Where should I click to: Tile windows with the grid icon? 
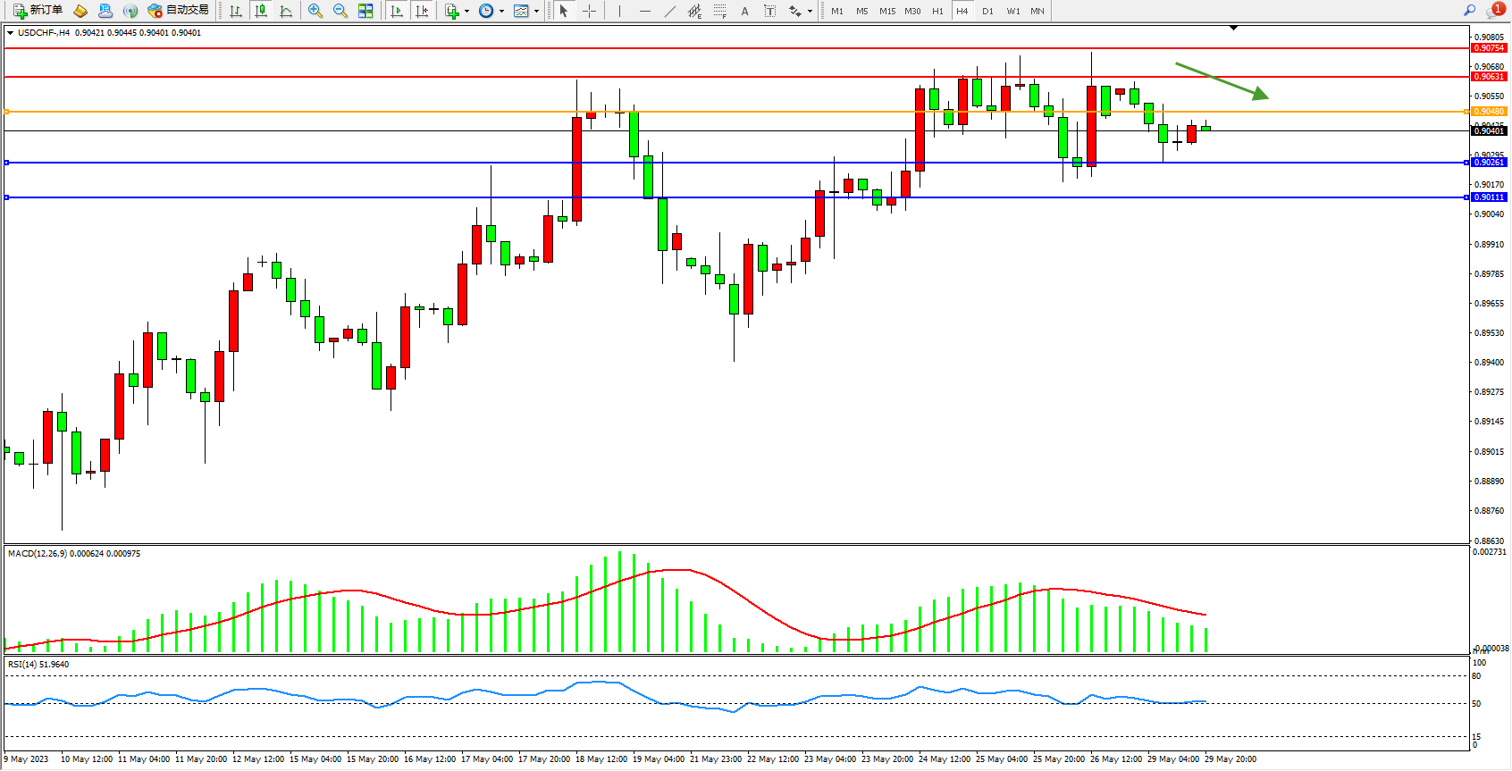(365, 11)
